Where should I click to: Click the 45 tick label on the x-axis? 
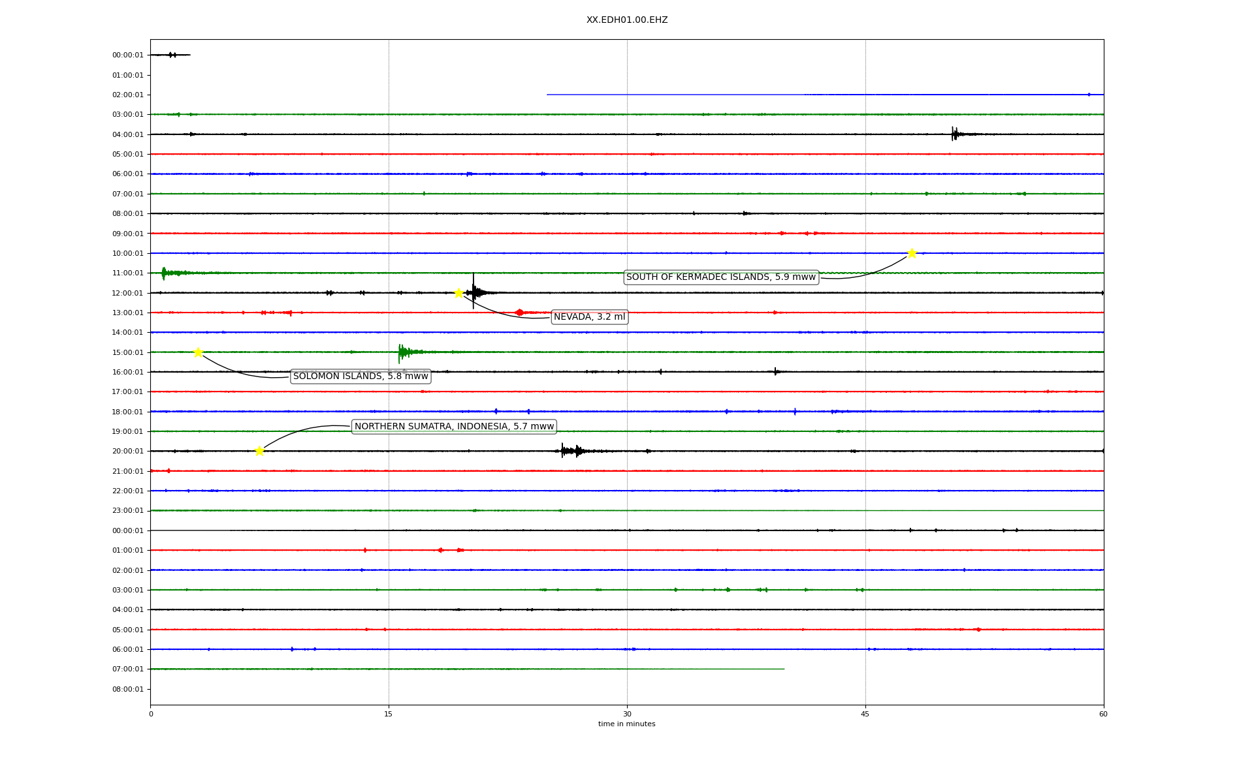point(865,714)
